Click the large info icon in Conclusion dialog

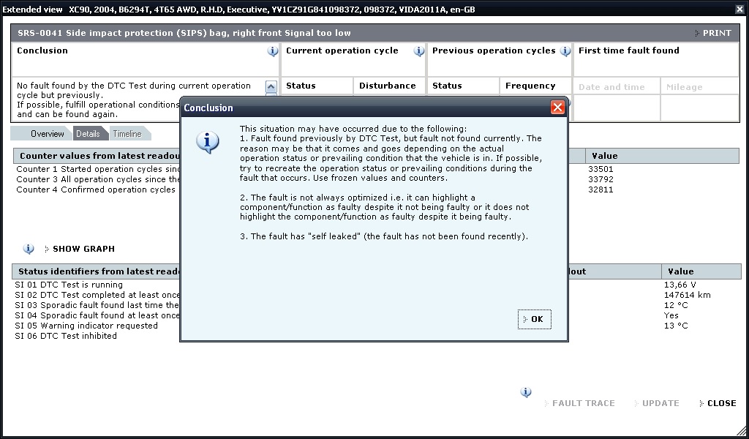(x=208, y=143)
